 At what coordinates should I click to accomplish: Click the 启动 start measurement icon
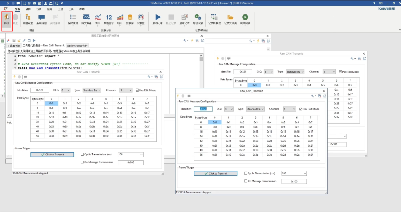pyautogui.click(x=7, y=18)
